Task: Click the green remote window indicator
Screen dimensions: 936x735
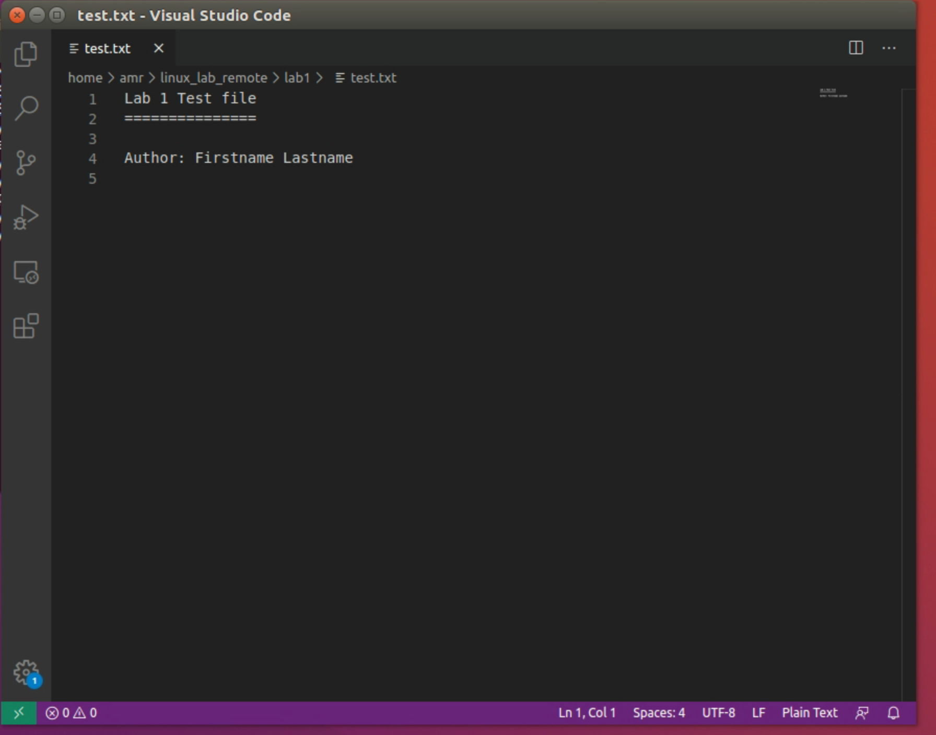Action: 19,713
